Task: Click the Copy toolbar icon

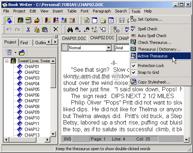Action: coord(36,30)
